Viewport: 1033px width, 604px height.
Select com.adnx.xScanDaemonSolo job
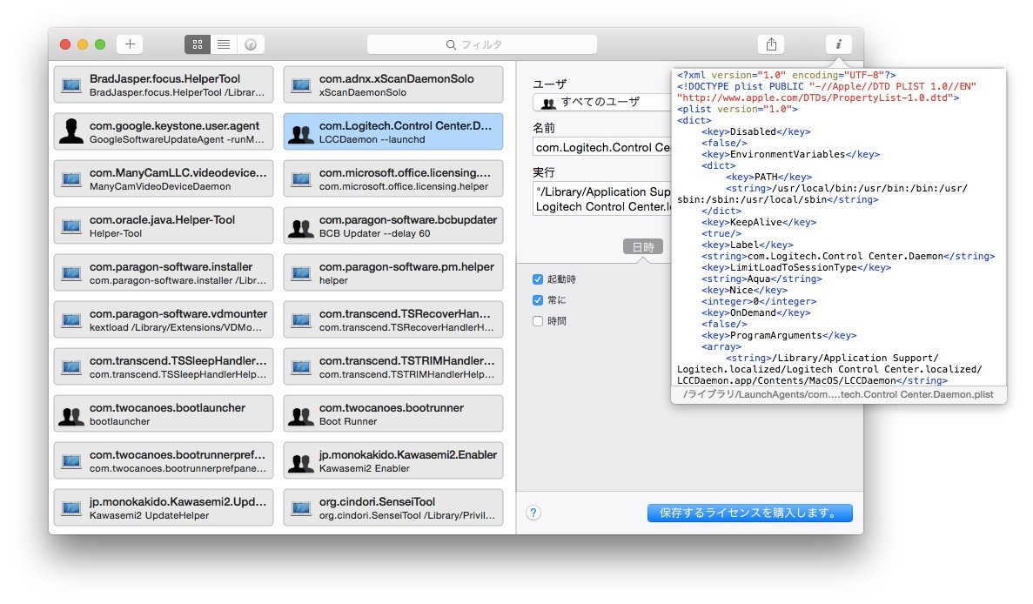393,85
